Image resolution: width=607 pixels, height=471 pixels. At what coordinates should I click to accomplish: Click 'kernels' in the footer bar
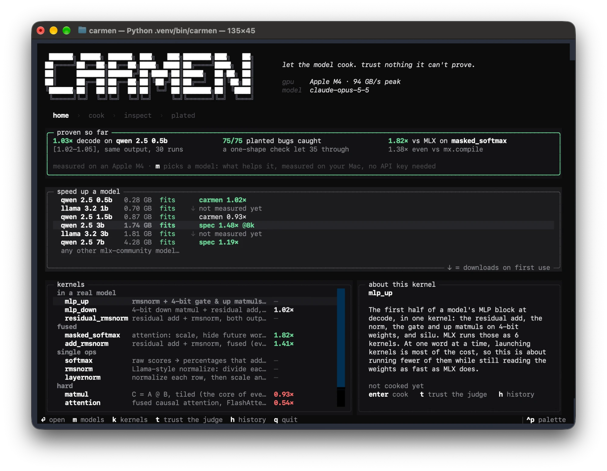[130, 420]
